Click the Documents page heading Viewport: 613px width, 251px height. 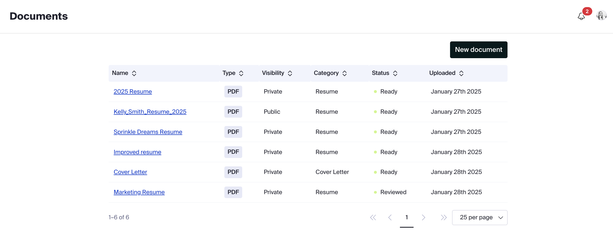click(x=39, y=16)
